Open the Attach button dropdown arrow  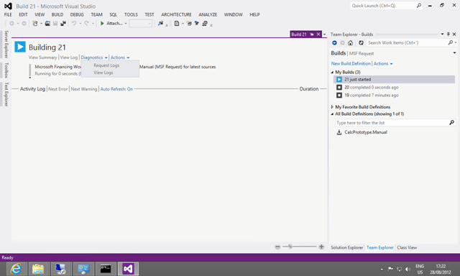point(126,24)
